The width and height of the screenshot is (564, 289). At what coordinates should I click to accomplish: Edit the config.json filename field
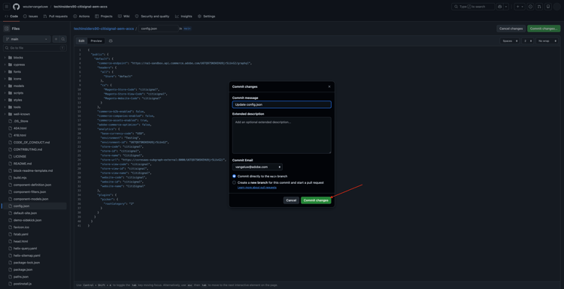[x=158, y=29]
